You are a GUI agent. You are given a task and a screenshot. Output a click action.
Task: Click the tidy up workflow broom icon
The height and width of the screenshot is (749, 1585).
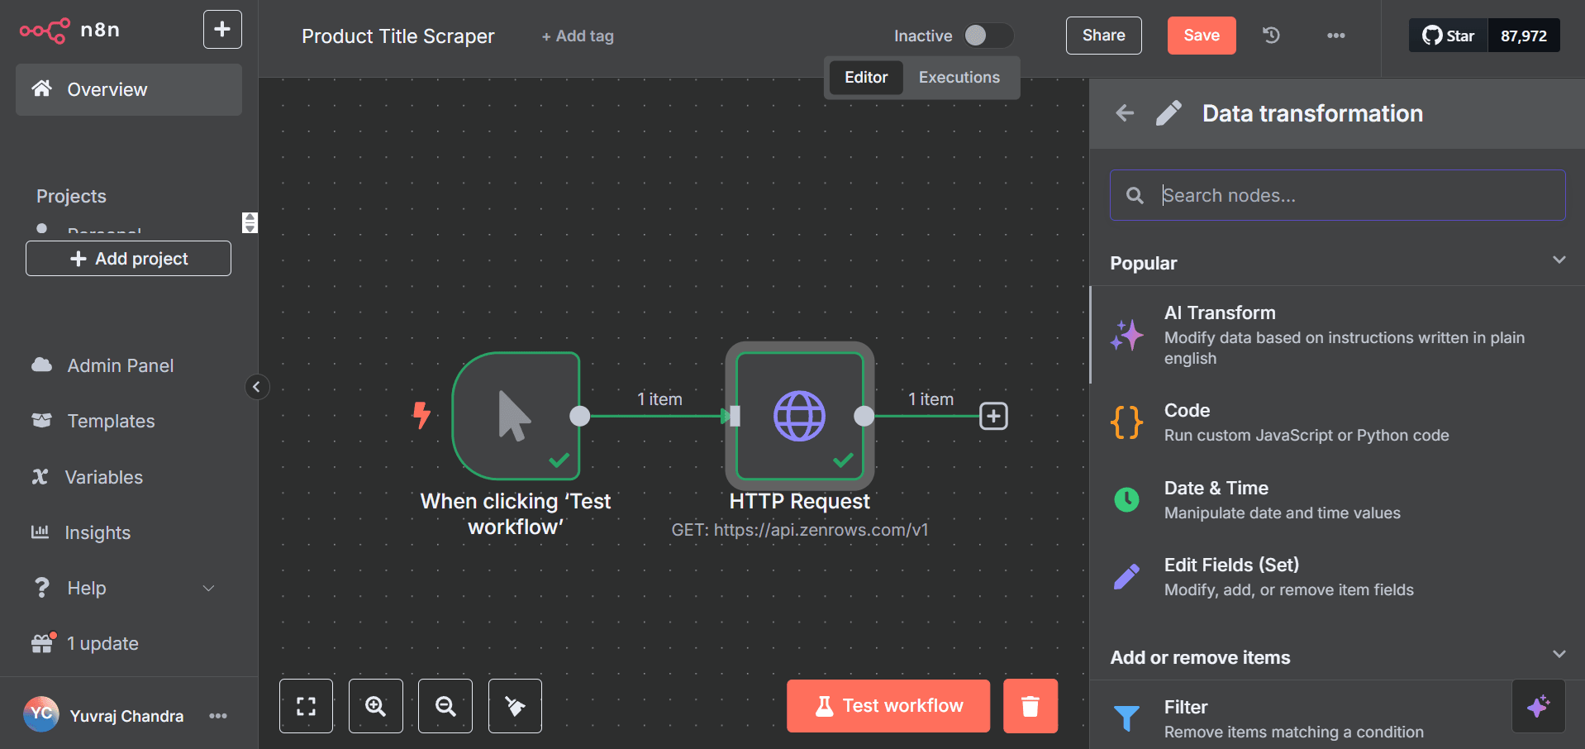[x=515, y=706]
